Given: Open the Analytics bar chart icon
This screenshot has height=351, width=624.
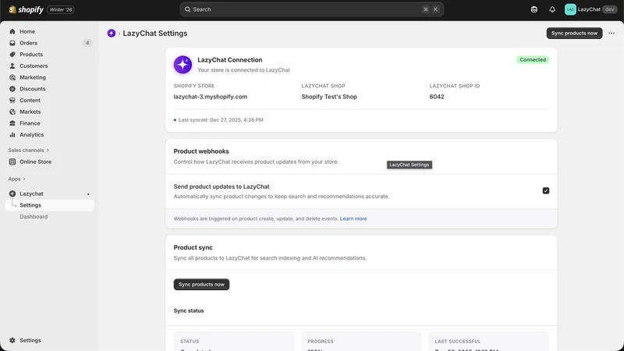Looking at the screenshot, I should click(12, 135).
